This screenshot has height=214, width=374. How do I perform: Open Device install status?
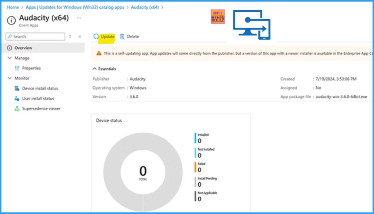(40, 88)
